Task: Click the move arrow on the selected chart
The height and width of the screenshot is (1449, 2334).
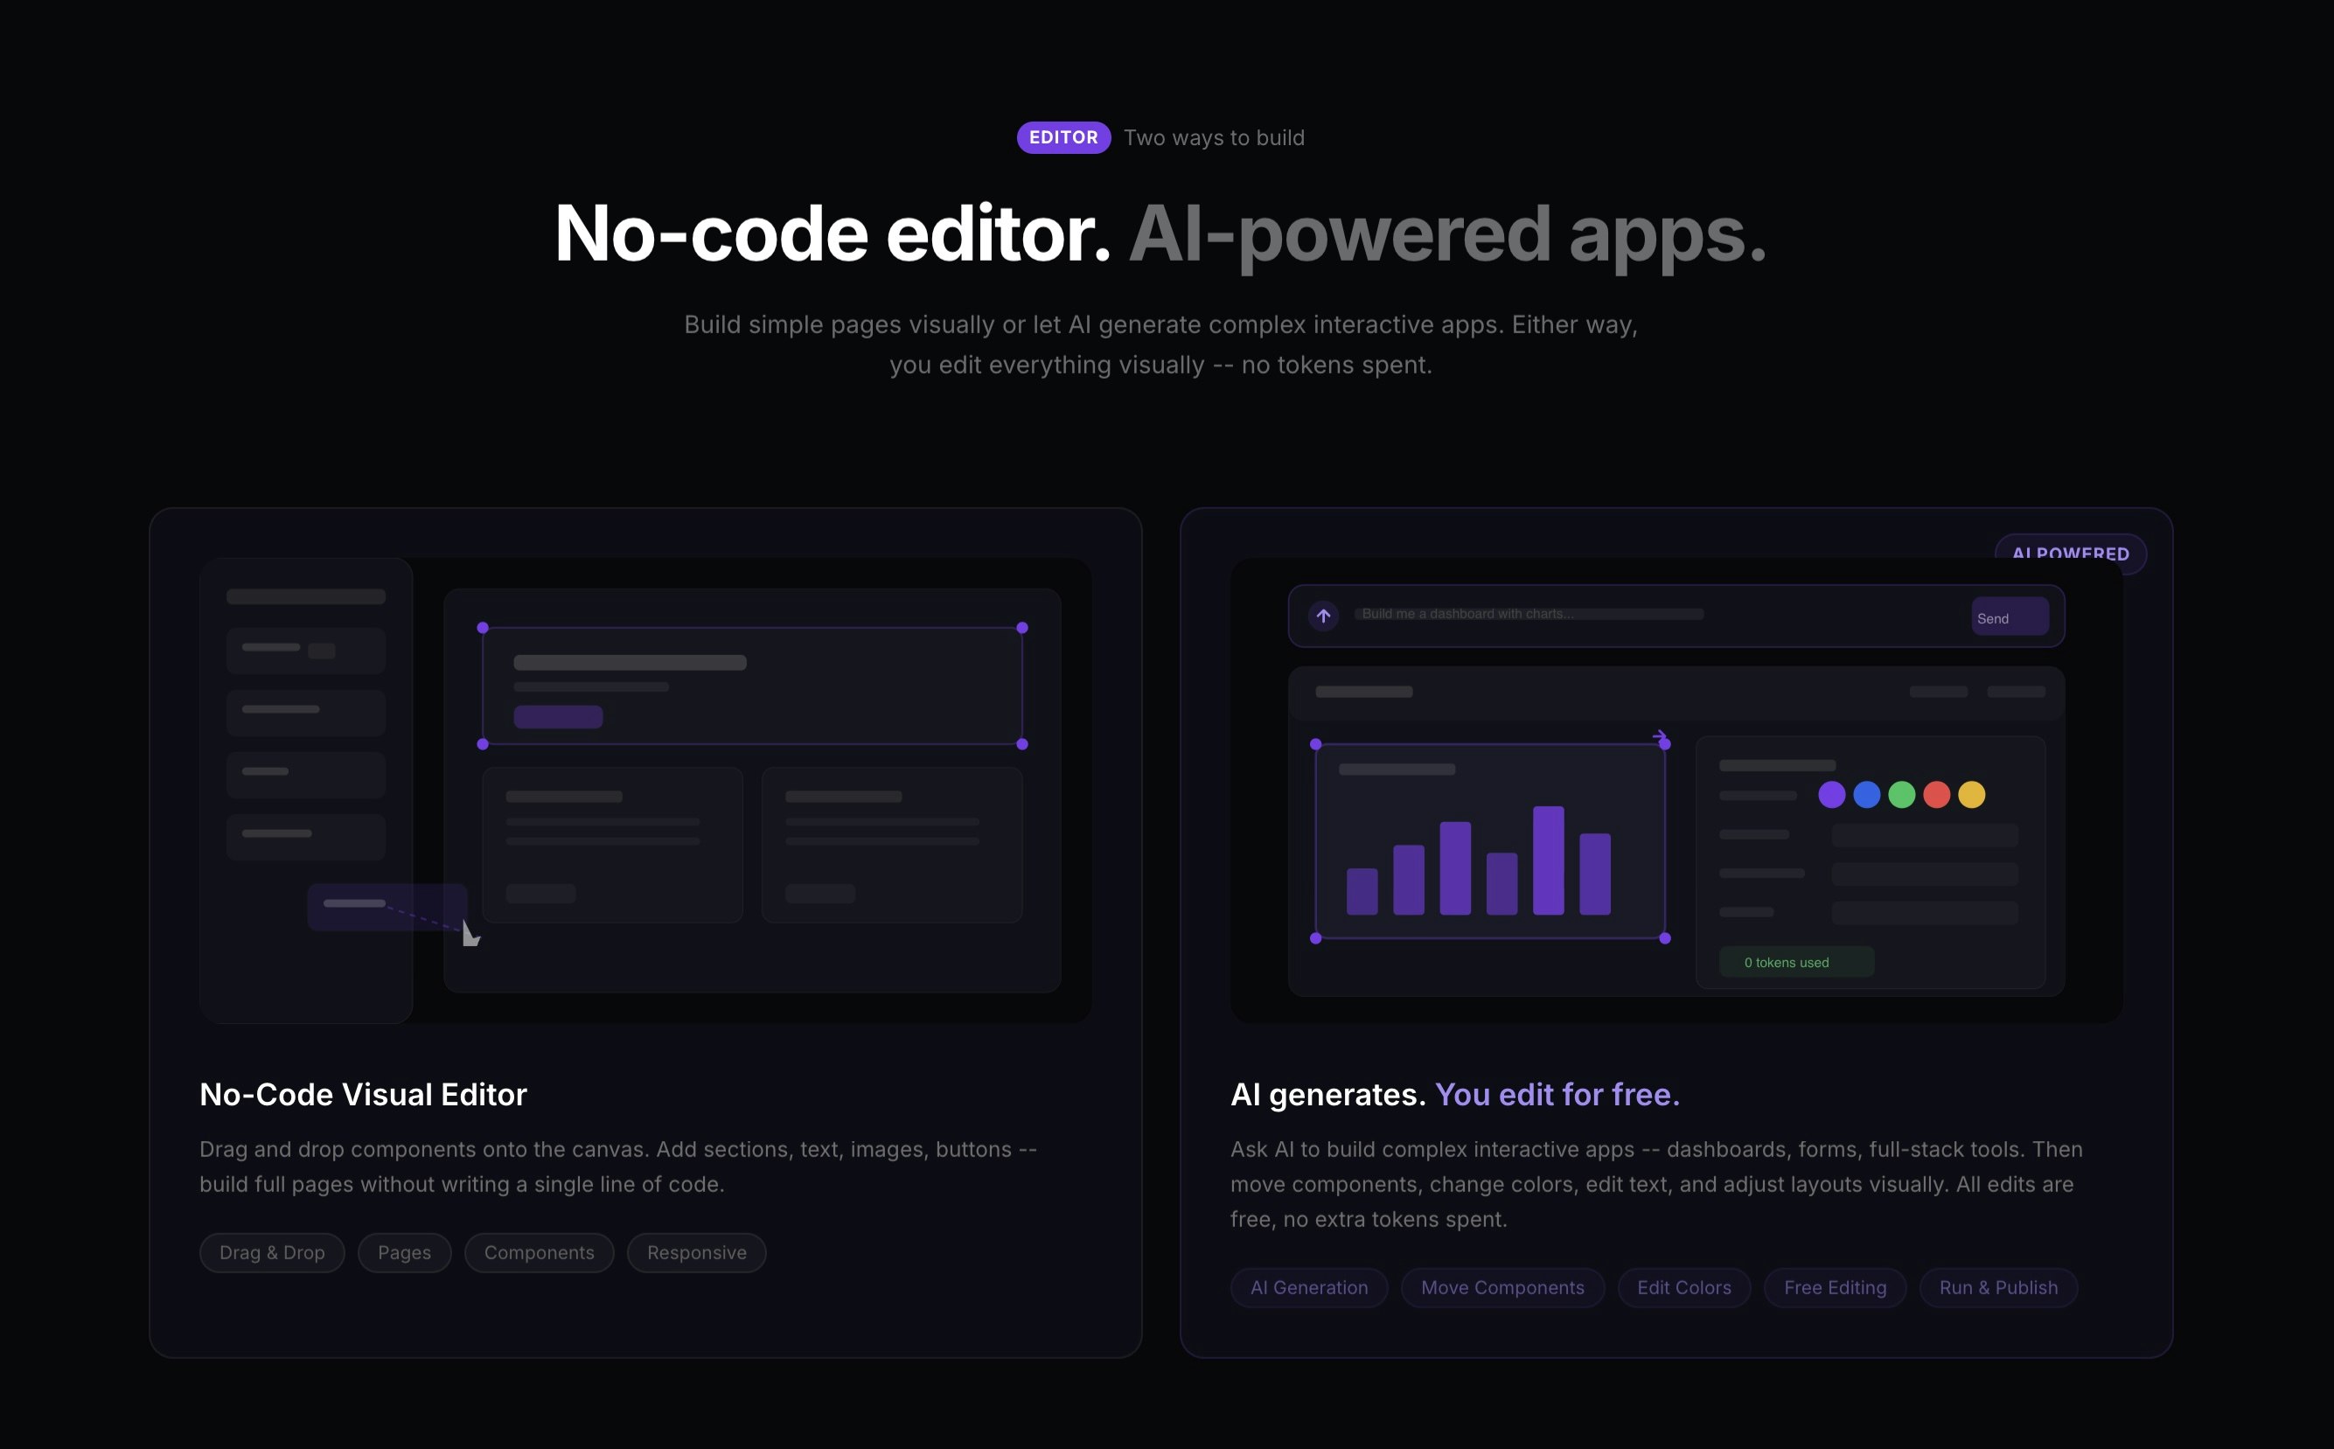Action: (1661, 735)
